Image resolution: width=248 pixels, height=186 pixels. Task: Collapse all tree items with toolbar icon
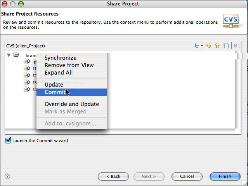click(x=226, y=46)
